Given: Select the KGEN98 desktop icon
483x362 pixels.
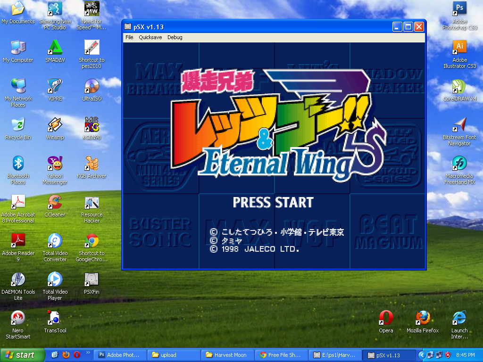Looking at the screenshot, I should click(92, 128).
